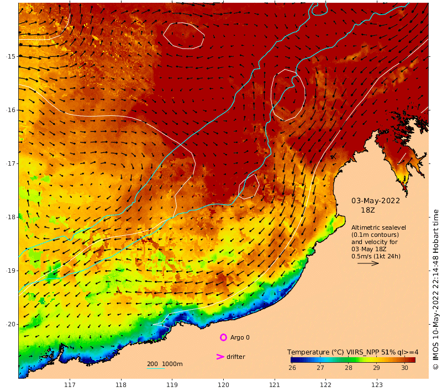
Task: Click longitude axis label 120
Action: click(x=223, y=385)
